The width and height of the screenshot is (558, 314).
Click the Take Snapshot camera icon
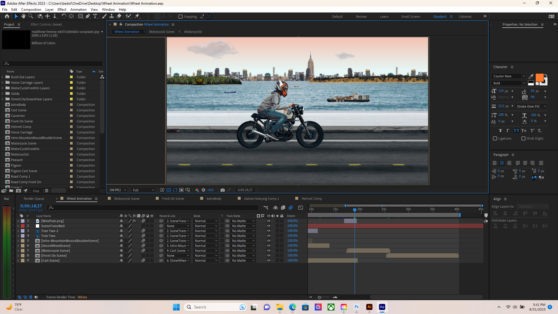click(223, 190)
